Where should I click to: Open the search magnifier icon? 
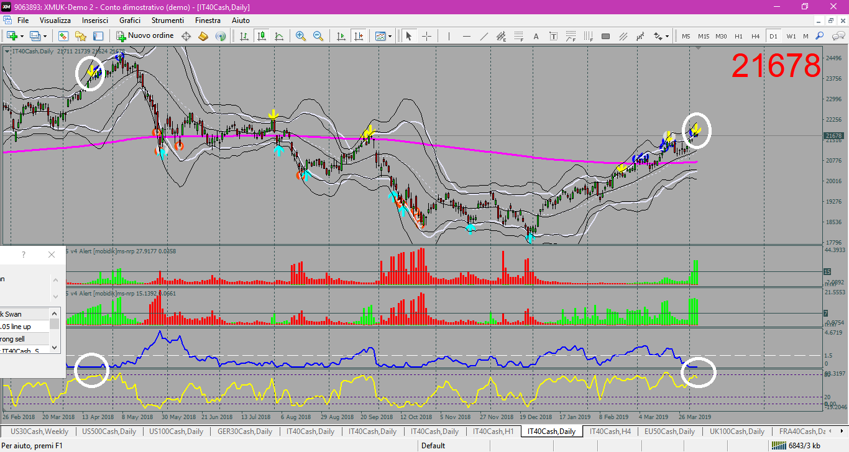click(x=820, y=36)
